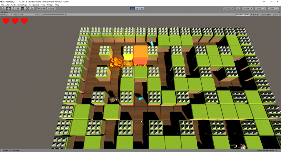This screenshot has width=281, height=152.
Task: Click the grey mouse character in game
Action: point(112,99)
